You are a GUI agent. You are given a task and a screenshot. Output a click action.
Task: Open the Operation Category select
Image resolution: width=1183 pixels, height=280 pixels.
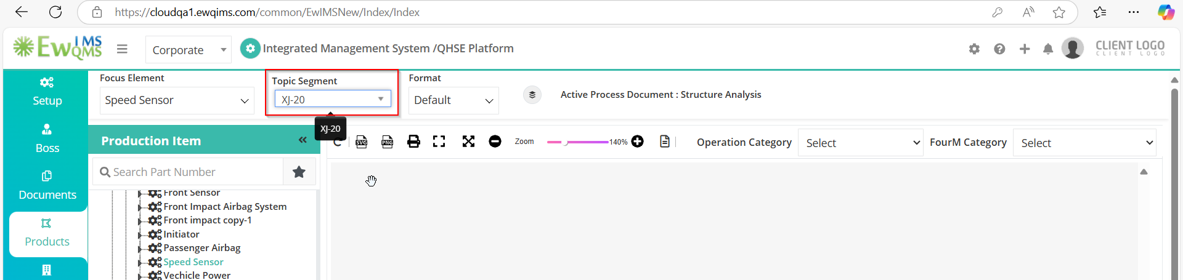(x=860, y=143)
